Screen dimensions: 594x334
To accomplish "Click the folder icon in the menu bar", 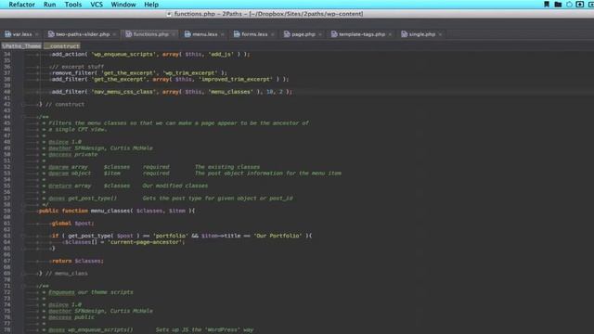I will 558,4.
